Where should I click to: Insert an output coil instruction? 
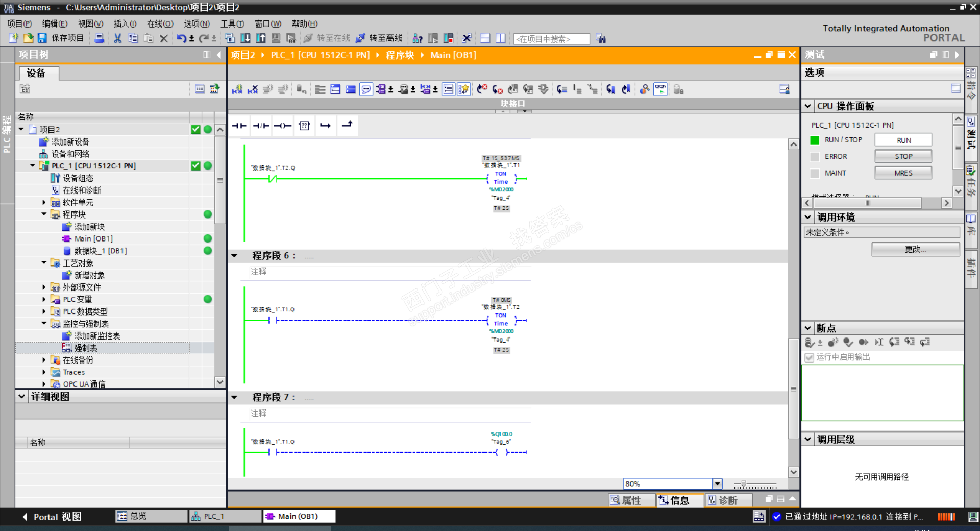click(x=283, y=126)
